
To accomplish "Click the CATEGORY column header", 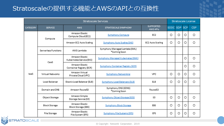I will 31,28.
